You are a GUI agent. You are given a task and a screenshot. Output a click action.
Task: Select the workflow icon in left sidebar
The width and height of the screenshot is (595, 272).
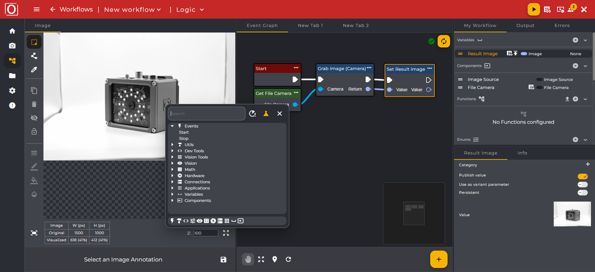tap(12, 60)
